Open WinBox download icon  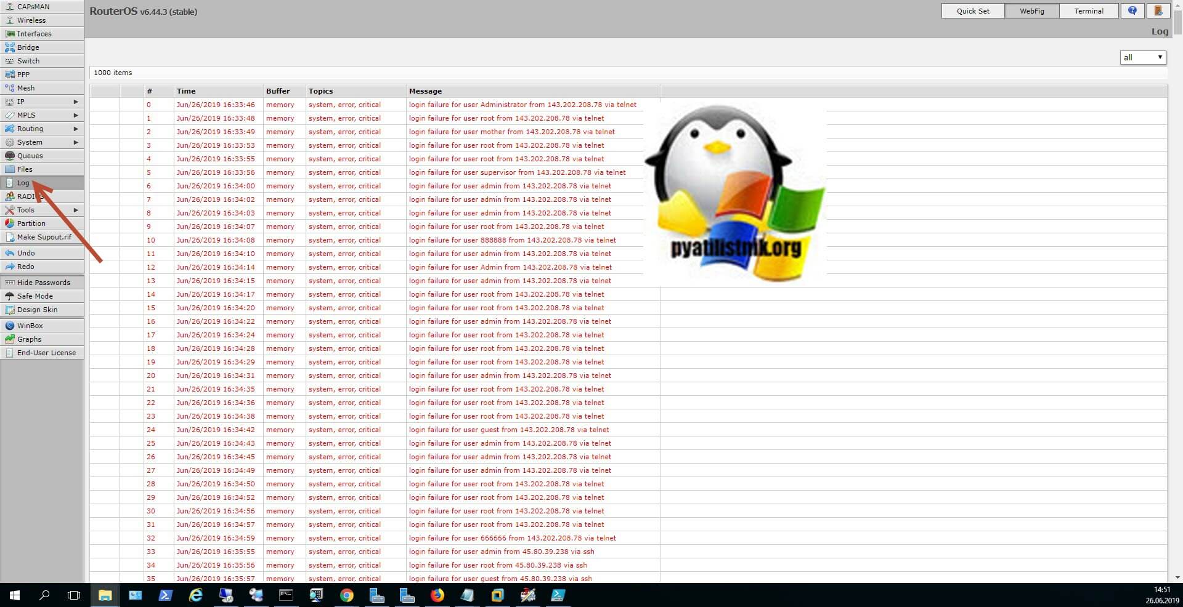tap(9, 326)
